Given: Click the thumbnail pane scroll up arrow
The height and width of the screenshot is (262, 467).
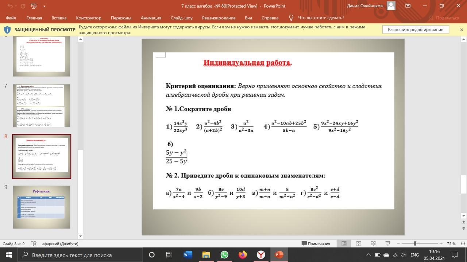Looking at the screenshot, I should point(81,39).
